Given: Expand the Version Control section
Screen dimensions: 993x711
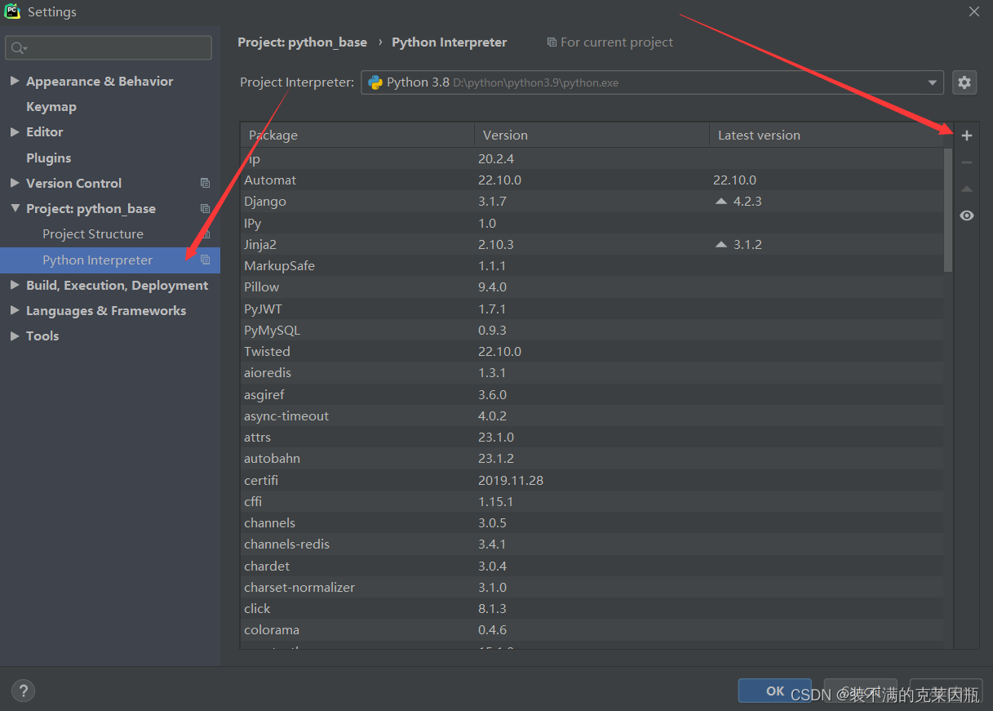Looking at the screenshot, I should [15, 184].
